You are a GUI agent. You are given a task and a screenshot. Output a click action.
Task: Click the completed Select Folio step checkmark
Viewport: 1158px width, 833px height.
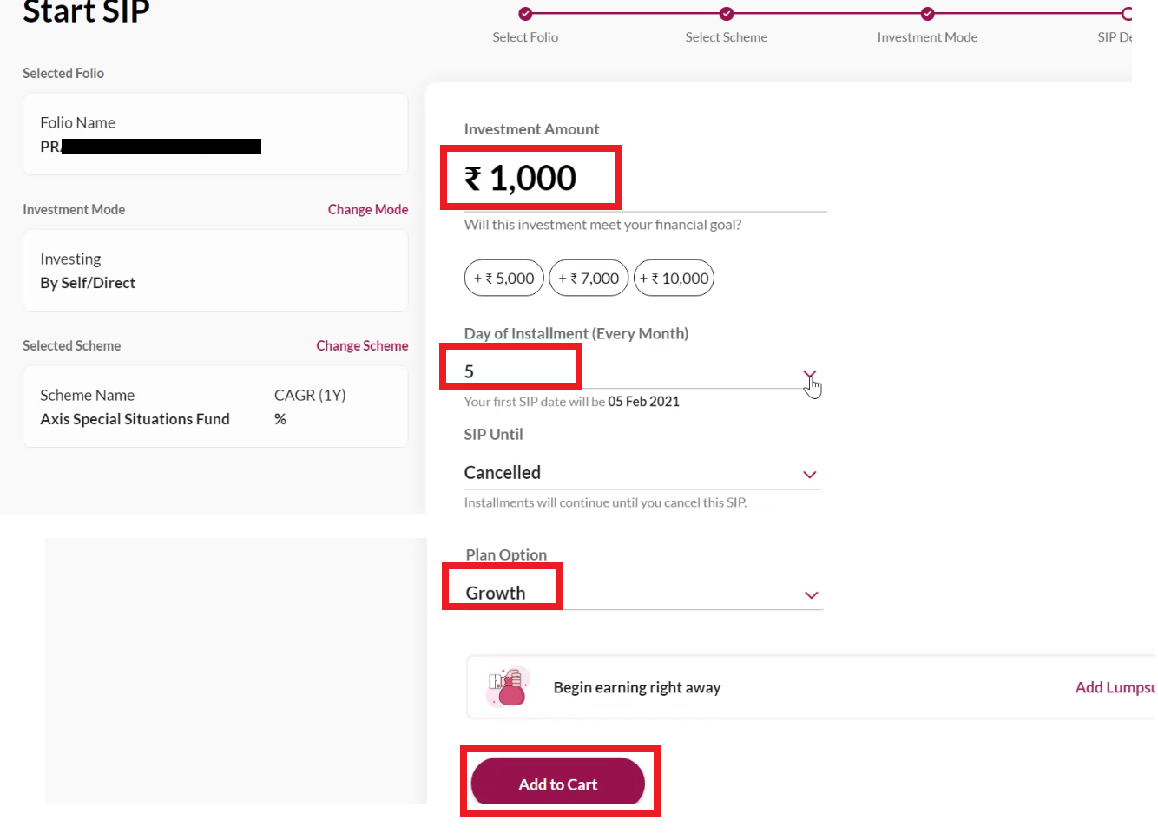(524, 14)
